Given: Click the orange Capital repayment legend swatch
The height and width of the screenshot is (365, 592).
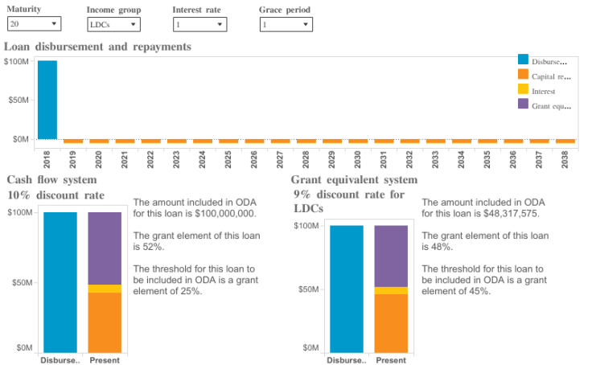Looking at the screenshot, I should coord(523,76).
